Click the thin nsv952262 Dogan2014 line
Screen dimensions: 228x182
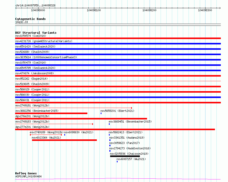point(118,81)
